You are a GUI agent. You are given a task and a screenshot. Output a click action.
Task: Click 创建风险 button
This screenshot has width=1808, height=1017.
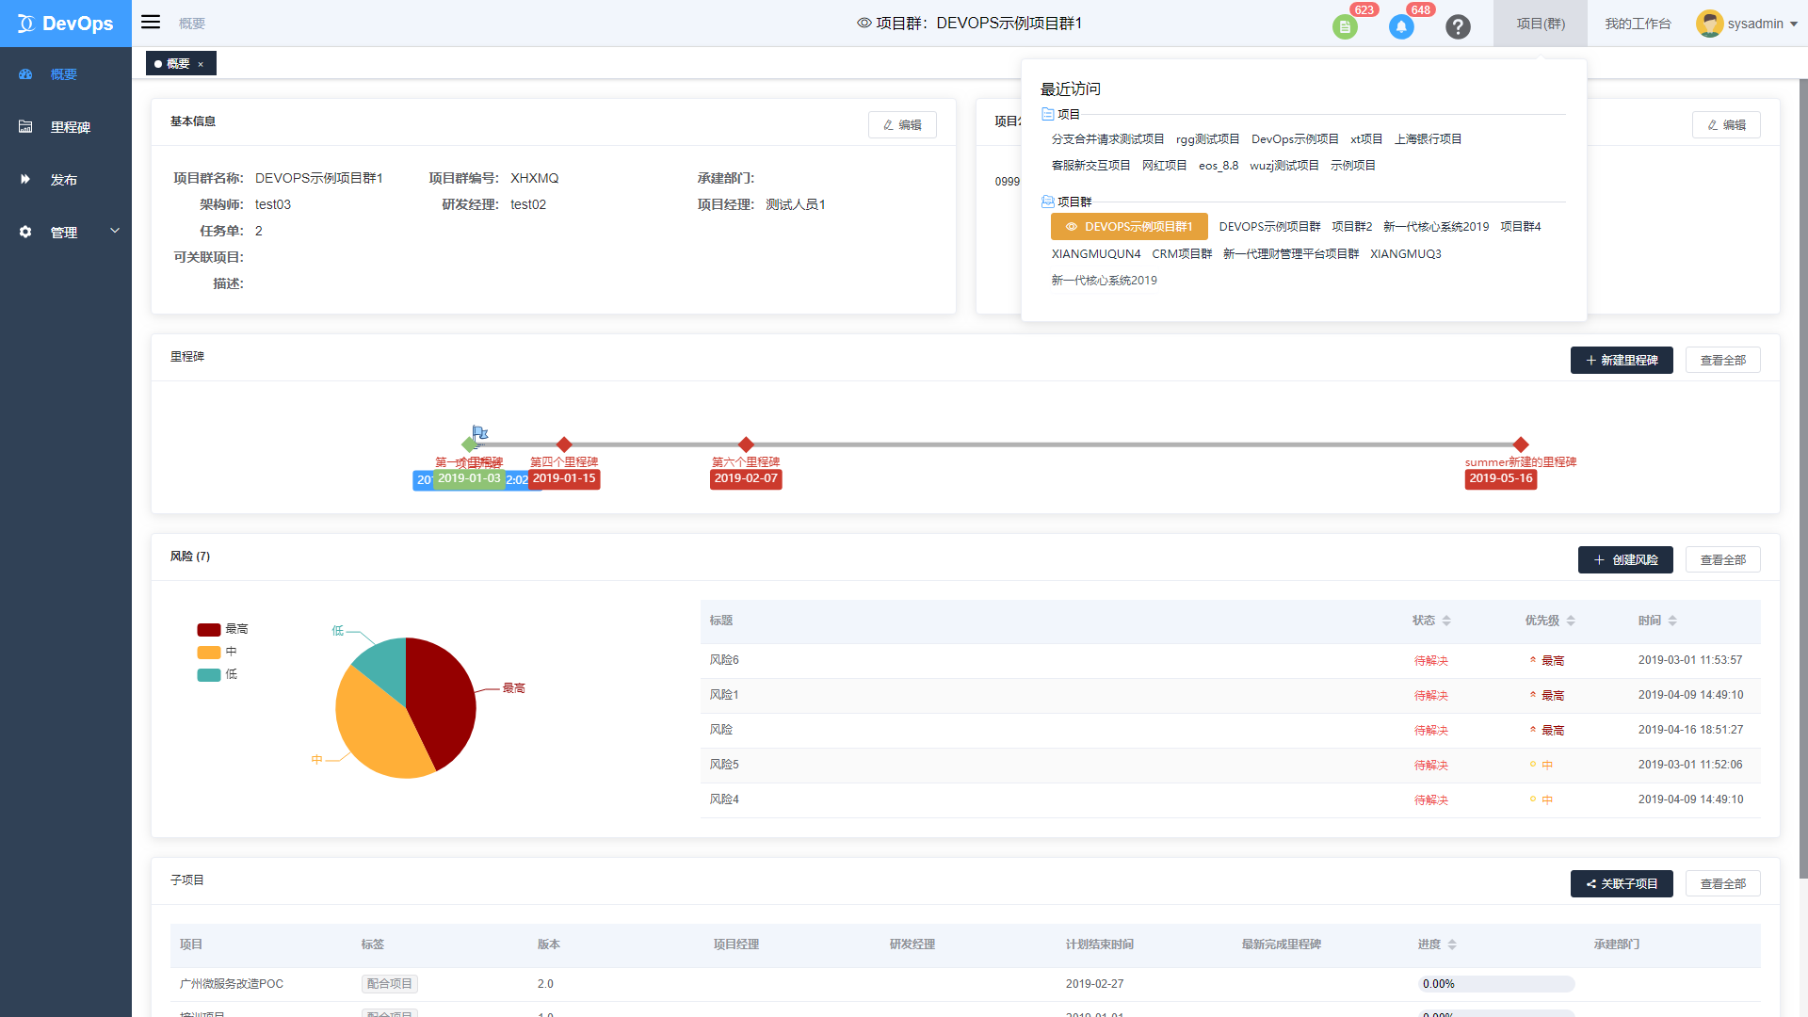[x=1625, y=560]
